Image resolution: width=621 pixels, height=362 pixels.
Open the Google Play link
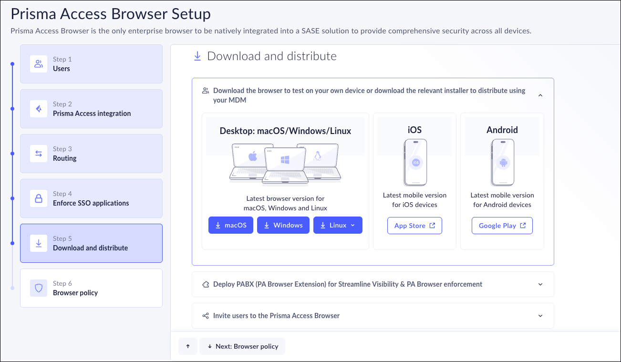502,226
